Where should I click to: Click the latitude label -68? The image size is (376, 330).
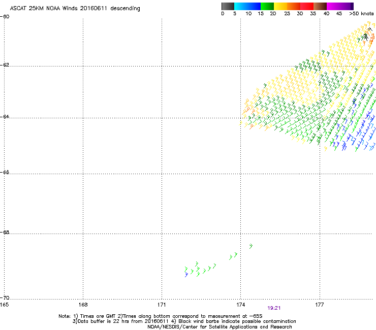(5, 233)
